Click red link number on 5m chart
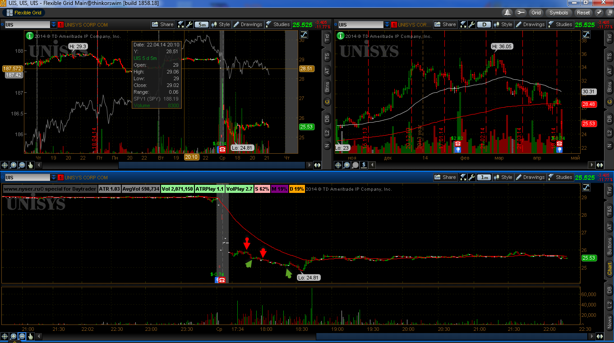The image size is (614, 343). point(61,24)
